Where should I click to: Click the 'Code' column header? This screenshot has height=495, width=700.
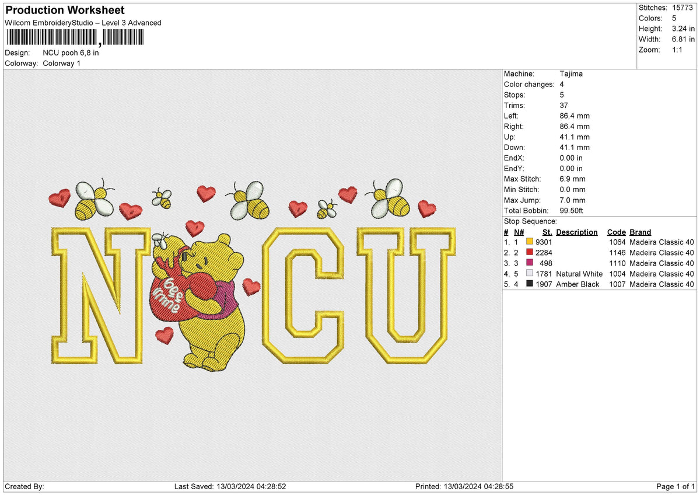(616, 232)
